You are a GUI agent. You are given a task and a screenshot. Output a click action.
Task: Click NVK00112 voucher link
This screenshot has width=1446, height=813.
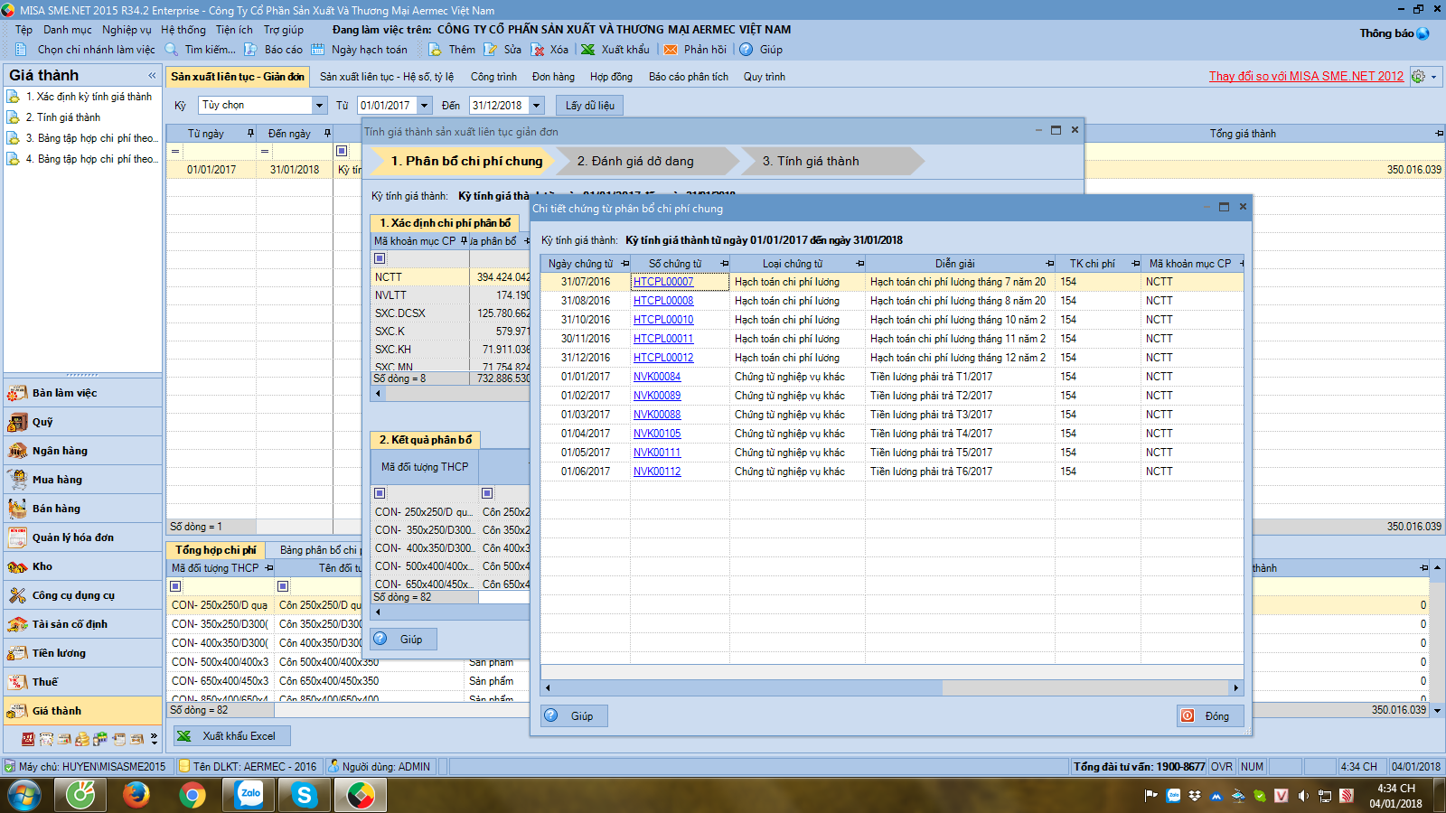657,472
